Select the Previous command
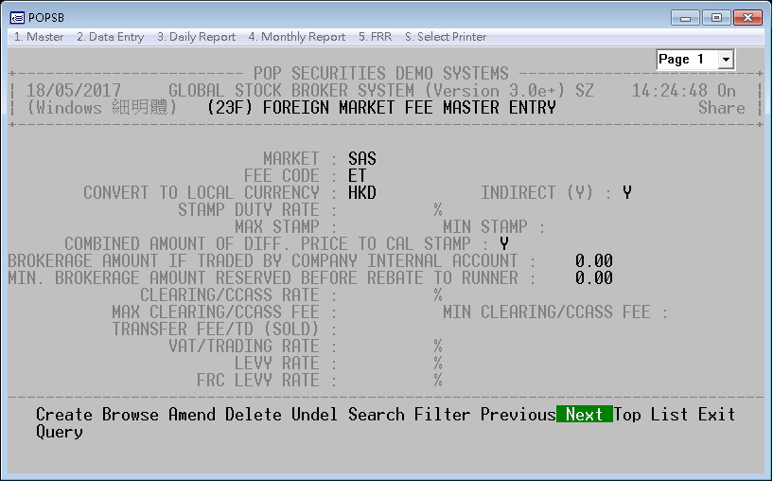 [x=518, y=415]
